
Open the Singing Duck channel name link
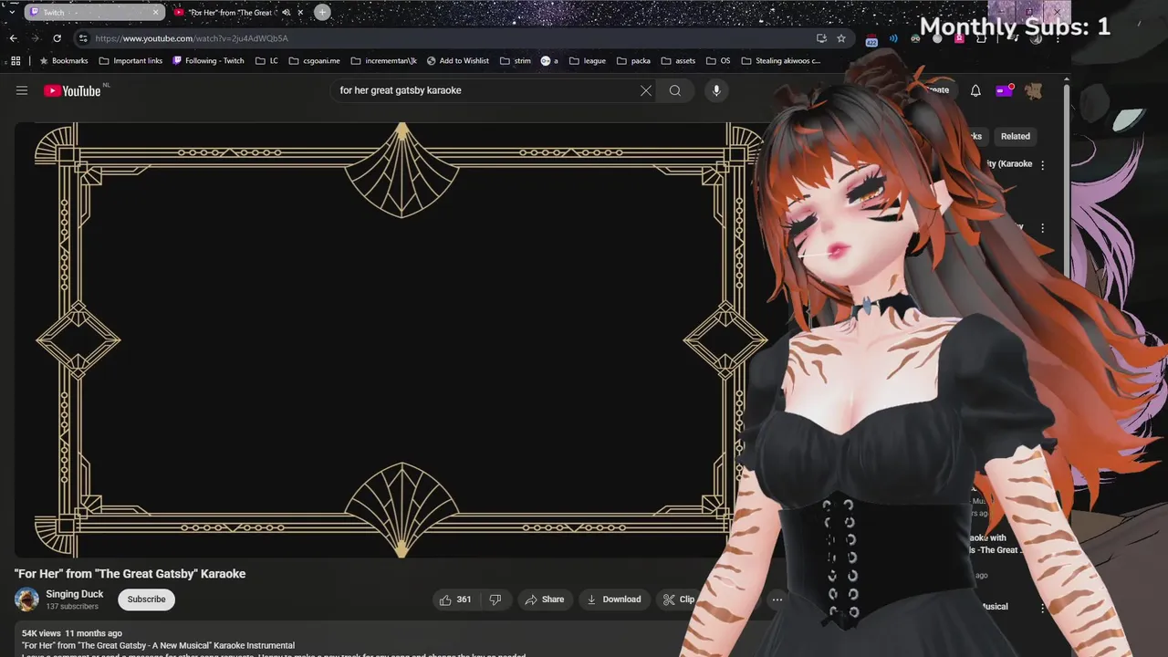coord(75,594)
